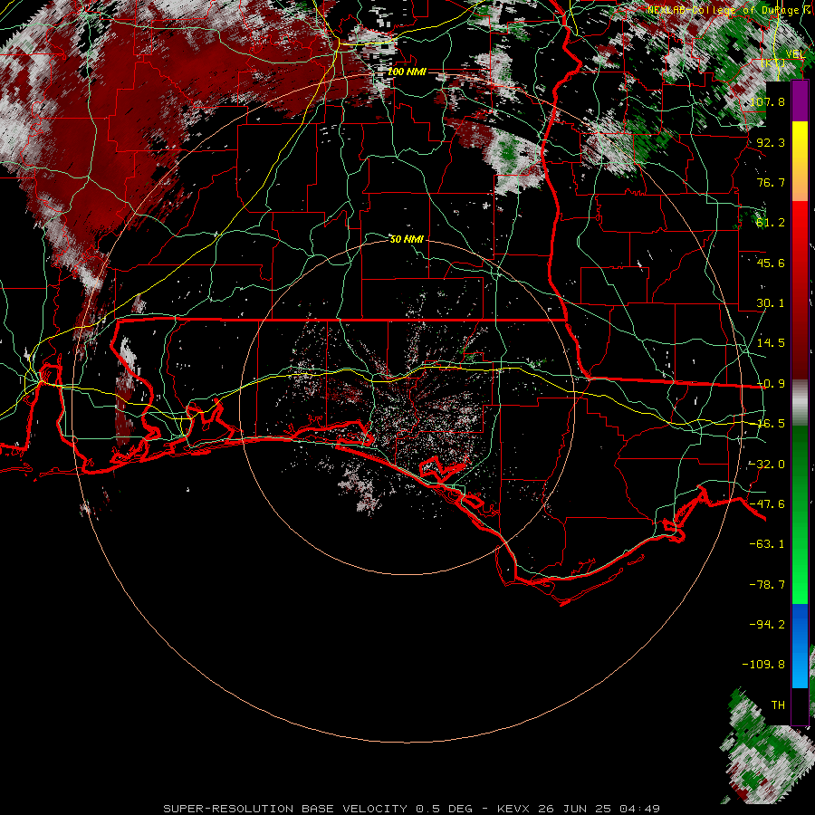The width and height of the screenshot is (815, 815).
Task: Click the -47.6 legend value
Action: point(767,504)
